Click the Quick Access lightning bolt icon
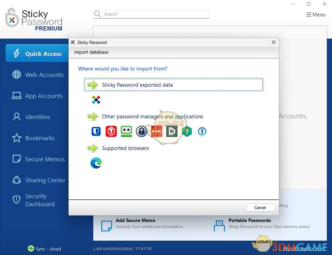This screenshot has width=332, height=255. pos(17,53)
